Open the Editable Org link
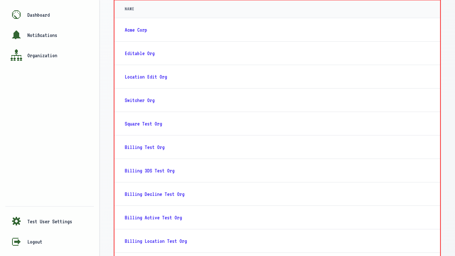 140,53
